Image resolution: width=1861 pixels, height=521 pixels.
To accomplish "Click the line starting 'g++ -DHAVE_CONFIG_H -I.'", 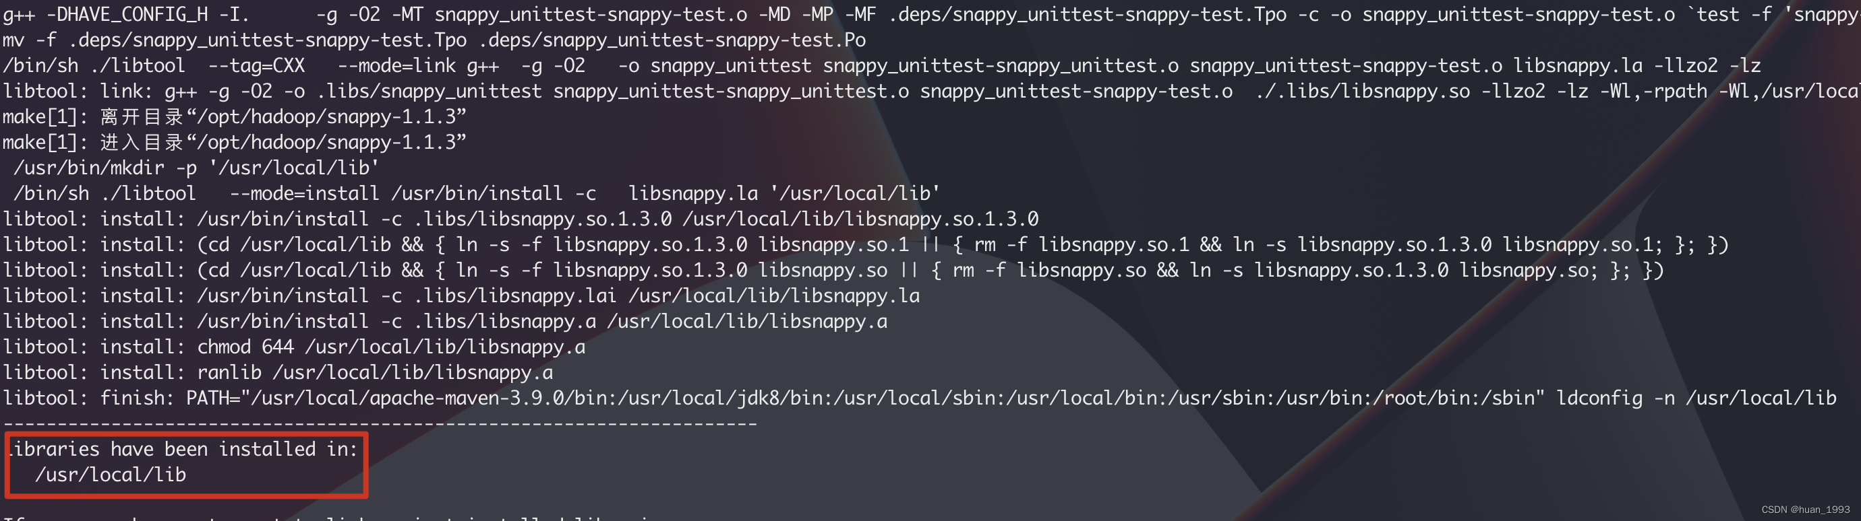I will click(930, 15).
